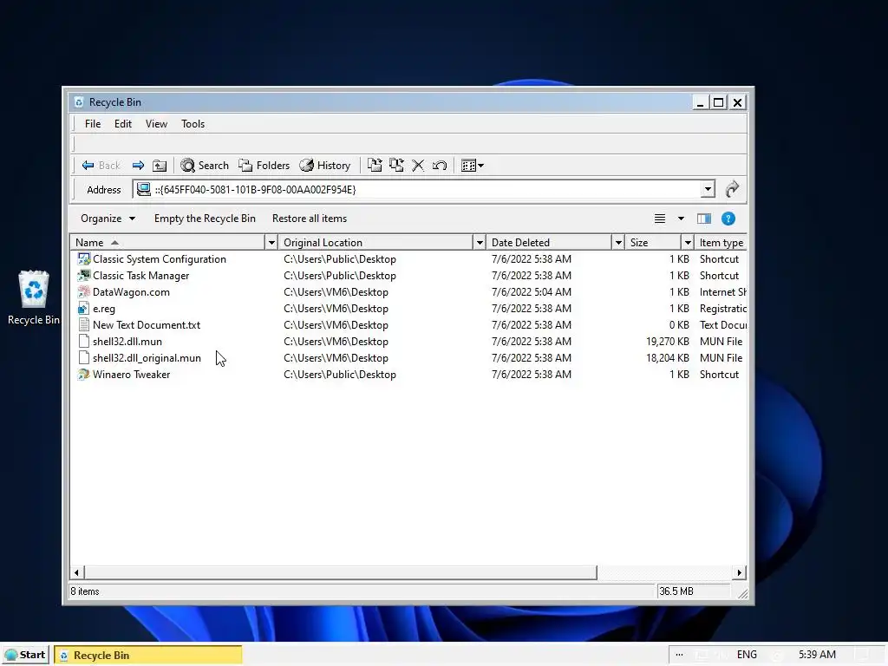
Task: Open the View menu
Action: coord(156,124)
